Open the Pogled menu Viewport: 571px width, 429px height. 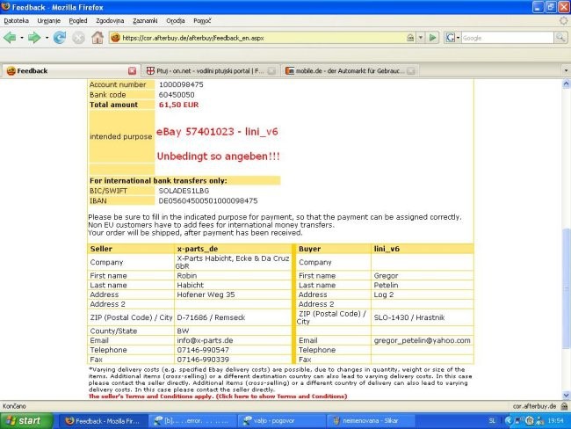pos(78,21)
